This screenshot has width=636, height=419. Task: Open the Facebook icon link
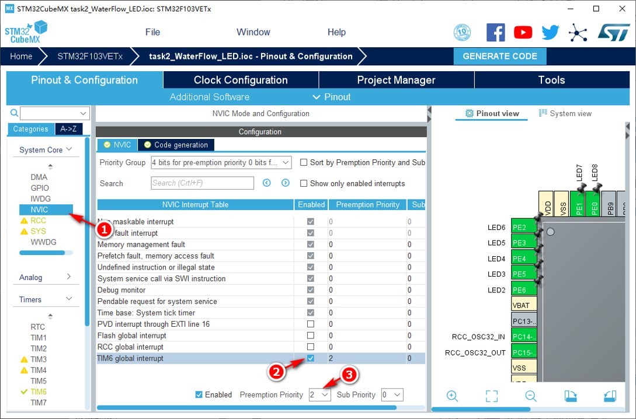point(496,33)
